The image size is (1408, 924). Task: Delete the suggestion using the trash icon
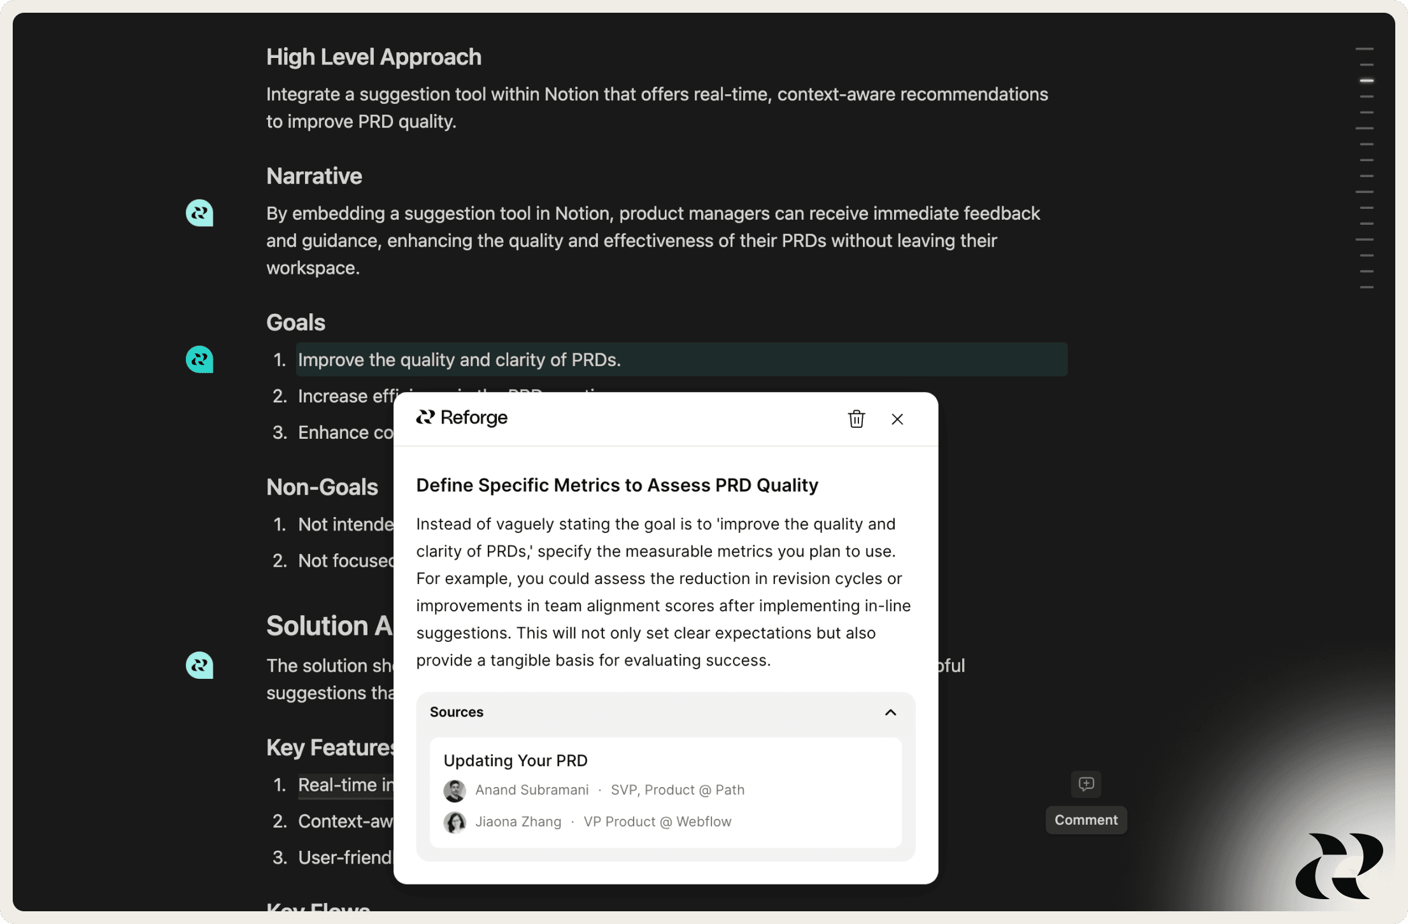pyautogui.click(x=856, y=419)
